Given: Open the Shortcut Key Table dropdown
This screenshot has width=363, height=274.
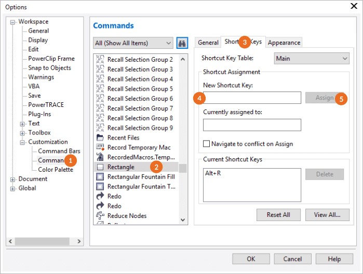Looking at the screenshot, I should 312,59.
